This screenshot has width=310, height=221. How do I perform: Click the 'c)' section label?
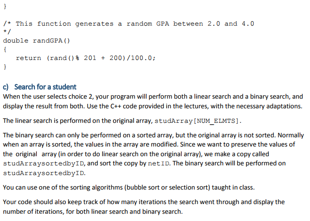point(6,87)
